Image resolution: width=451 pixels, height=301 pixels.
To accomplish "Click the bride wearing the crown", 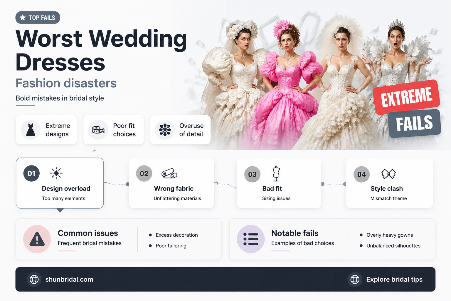I will pos(396,56).
